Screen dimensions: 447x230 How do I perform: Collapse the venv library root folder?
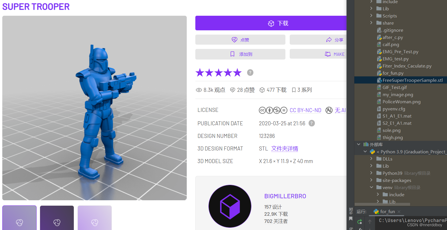tap(371, 187)
